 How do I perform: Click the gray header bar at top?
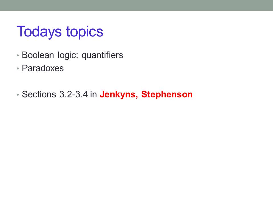click(x=136, y=5)
